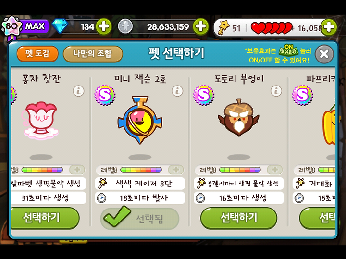346x259 pixels.
Task: Select 도토리 부엉이 with 선택하기 button
Action: (x=239, y=218)
